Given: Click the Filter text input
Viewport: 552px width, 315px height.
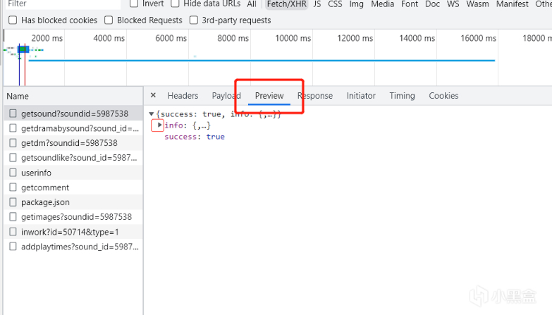Looking at the screenshot, I should click(x=63, y=4).
